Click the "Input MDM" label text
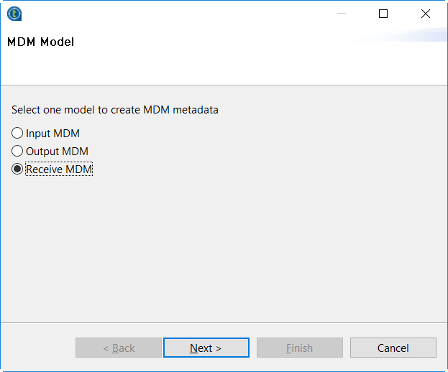This screenshot has width=448, height=372. (x=52, y=134)
